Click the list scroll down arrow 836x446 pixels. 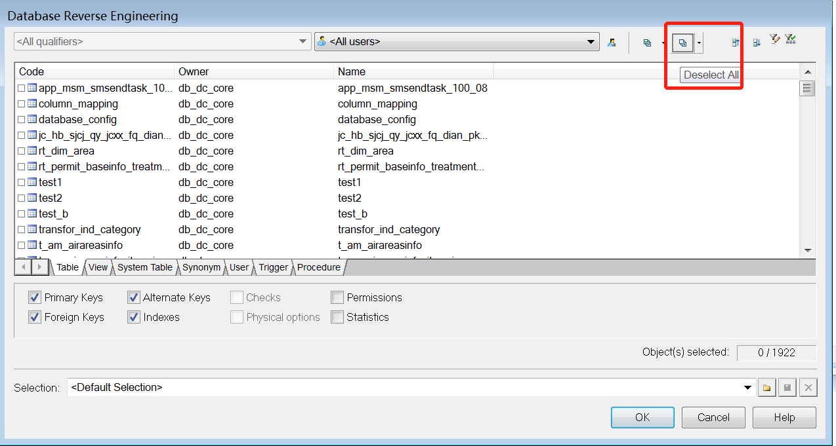point(808,250)
